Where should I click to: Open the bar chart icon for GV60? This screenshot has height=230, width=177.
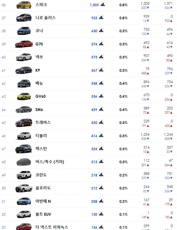[101, 96]
